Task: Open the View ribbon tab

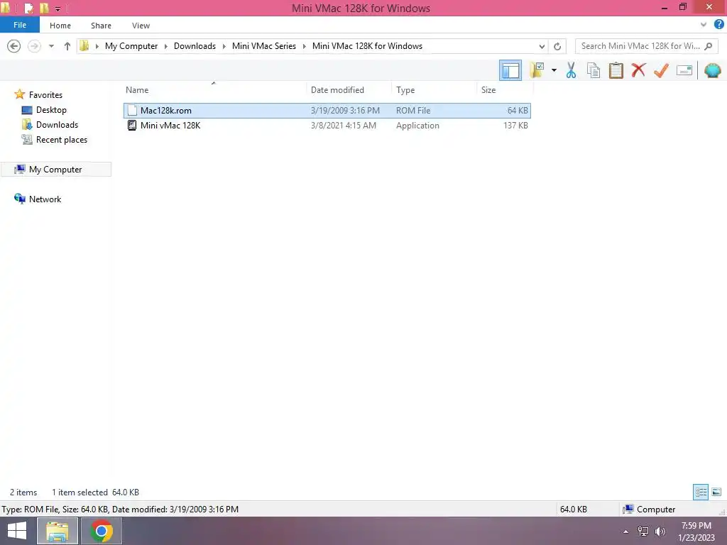Action: point(141,26)
